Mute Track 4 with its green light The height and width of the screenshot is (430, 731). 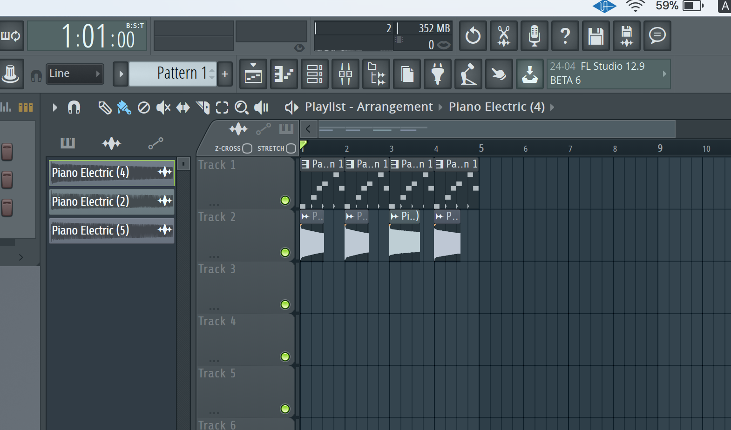point(285,357)
